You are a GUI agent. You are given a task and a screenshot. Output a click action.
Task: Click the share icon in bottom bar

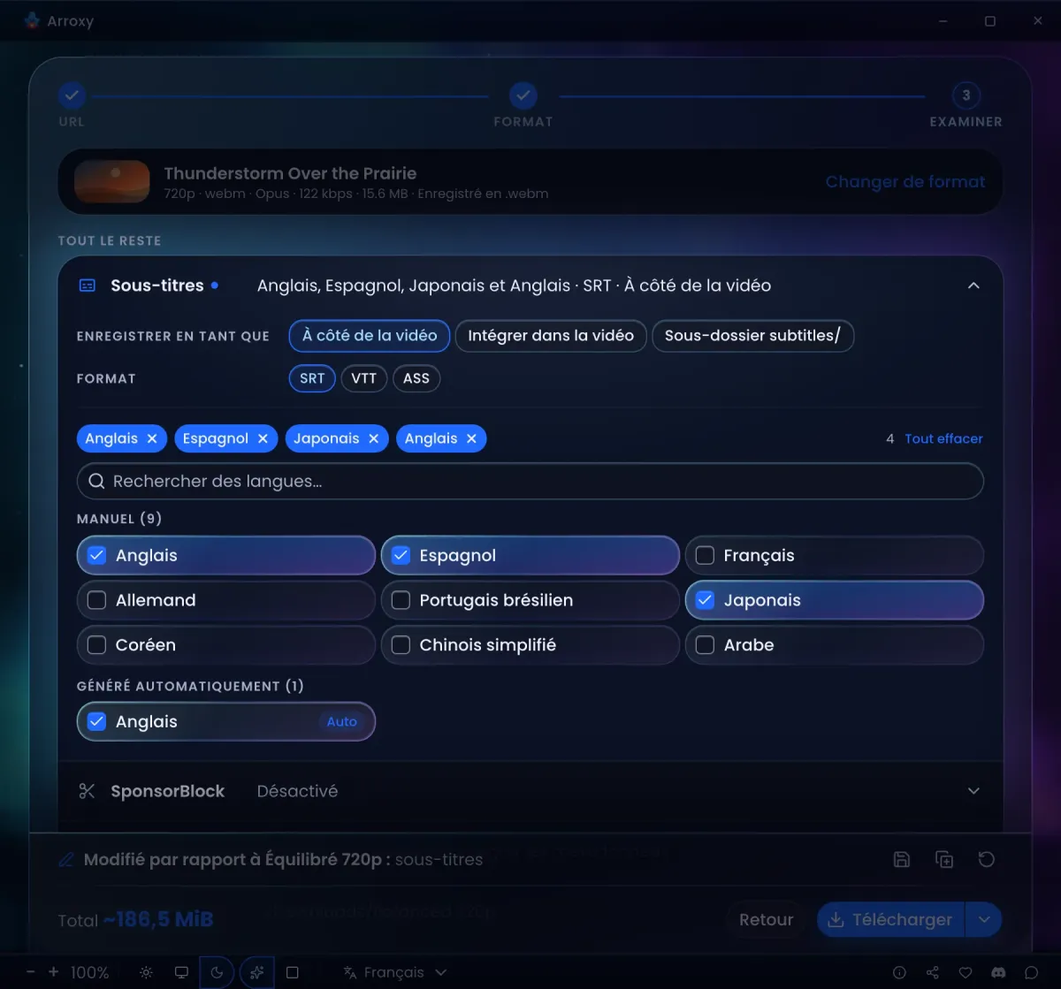coord(933,972)
